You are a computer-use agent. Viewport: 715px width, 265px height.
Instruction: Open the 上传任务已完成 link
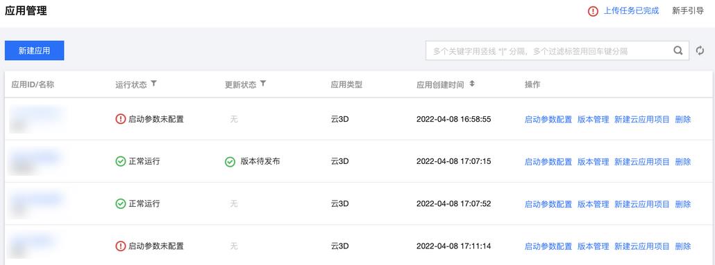[631, 11]
